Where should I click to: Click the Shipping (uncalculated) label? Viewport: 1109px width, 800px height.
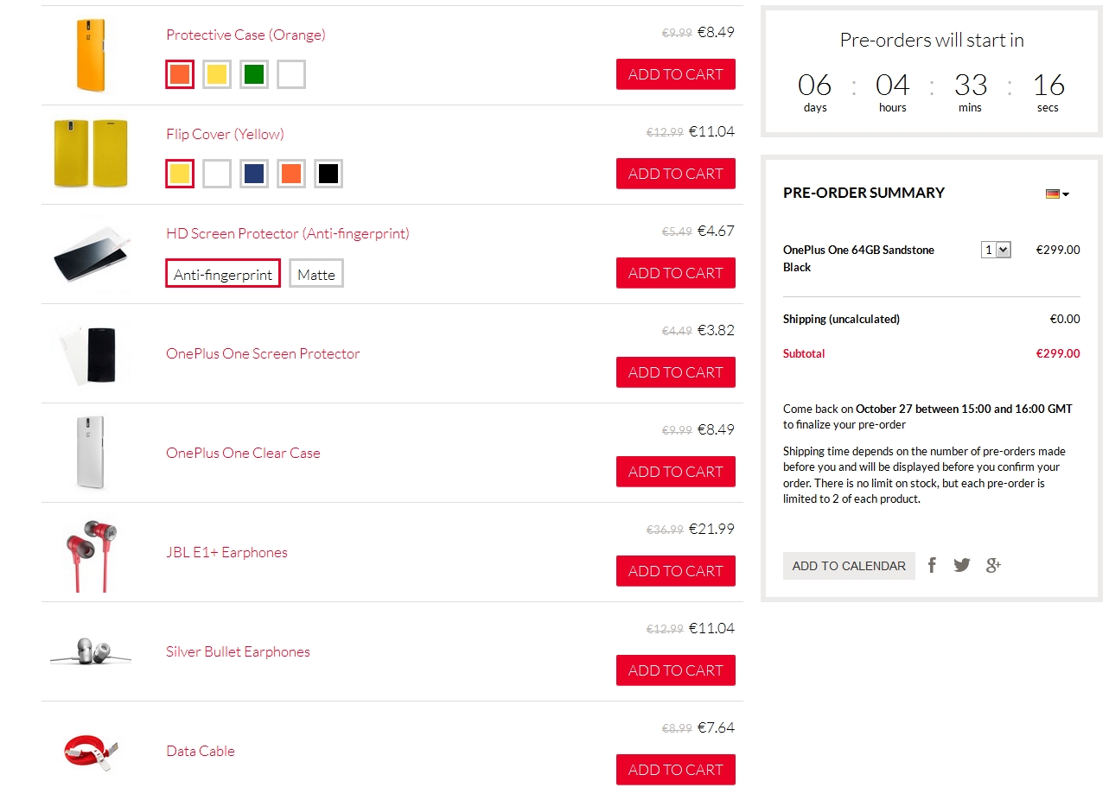(x=841, y=319)
